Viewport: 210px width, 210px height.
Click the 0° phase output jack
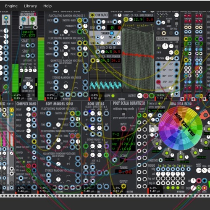(158, 64)
